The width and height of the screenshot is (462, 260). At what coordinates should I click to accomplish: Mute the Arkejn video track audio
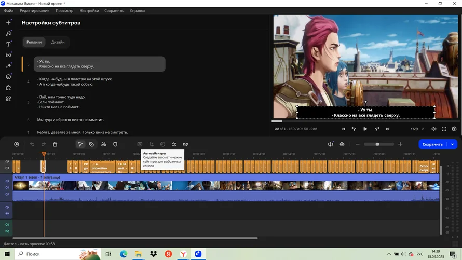(7, 187)
